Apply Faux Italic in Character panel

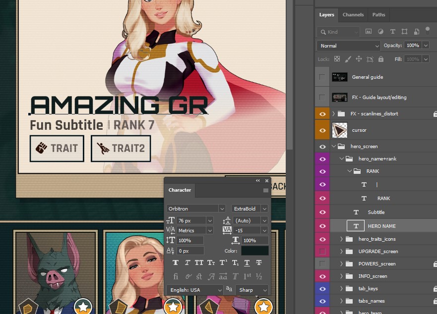[187, 262]
